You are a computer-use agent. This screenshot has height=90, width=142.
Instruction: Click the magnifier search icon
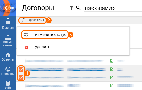78,8
